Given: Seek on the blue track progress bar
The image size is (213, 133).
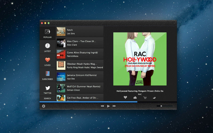Looking at the screenshot, I should pos(88,102).
